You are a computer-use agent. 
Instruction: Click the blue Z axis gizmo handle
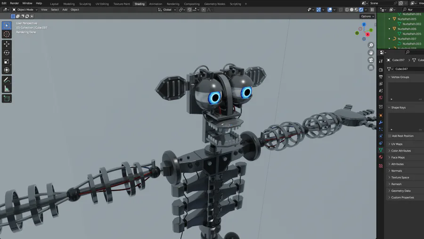coord(364,25)
